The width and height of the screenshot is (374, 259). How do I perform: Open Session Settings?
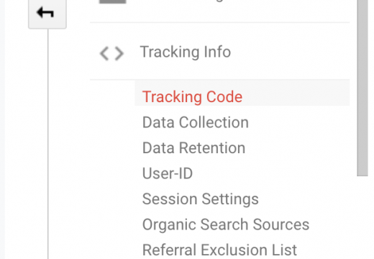click(201, 199)
